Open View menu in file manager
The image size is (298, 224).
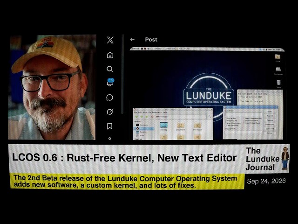coord(145,112)
